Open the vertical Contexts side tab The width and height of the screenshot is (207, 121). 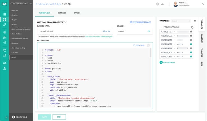202,39
